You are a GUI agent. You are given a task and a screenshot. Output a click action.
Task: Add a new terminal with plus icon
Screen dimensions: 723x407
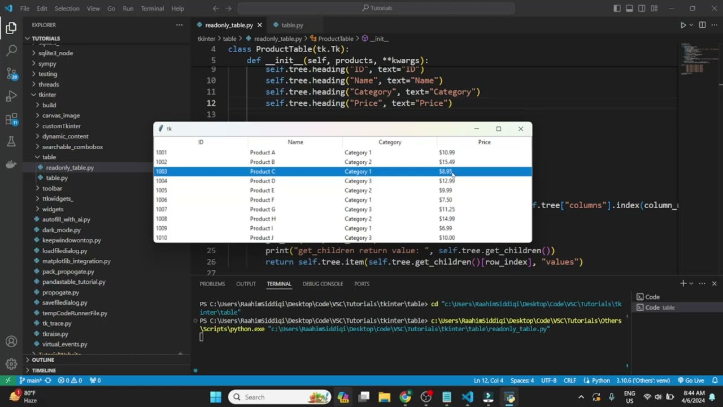tap(683, 283)
